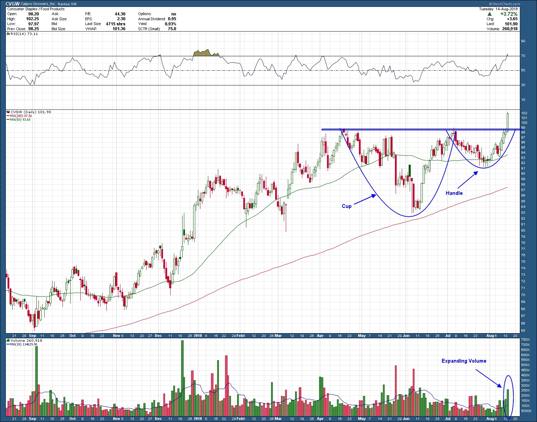Select the CVGW ticker symbol in header

point(13,4)
